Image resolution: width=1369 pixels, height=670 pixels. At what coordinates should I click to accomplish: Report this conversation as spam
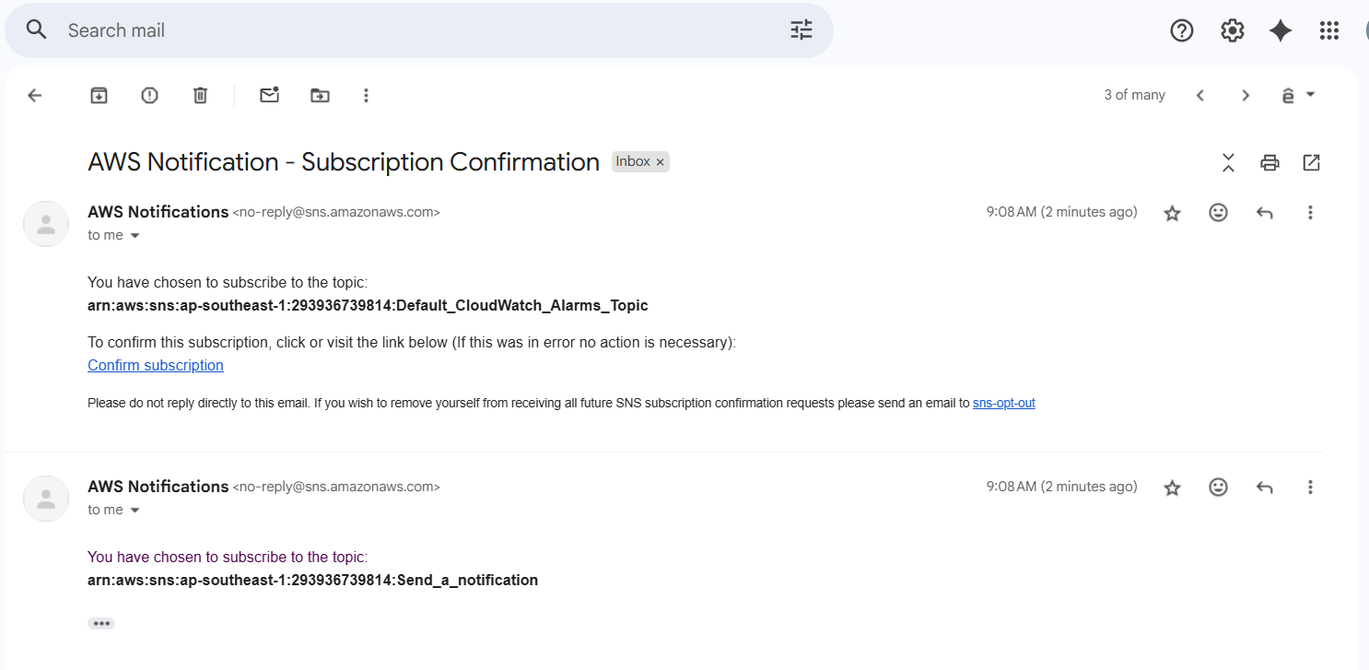pos(149,95)
